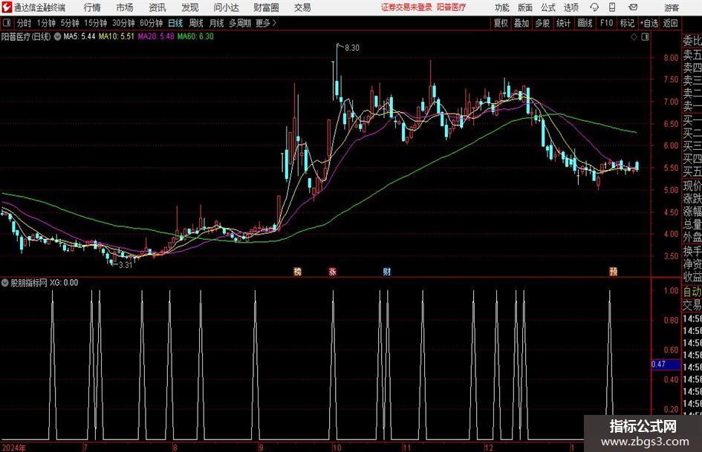Click the 2024年 label on time axis

click(13, 448)
